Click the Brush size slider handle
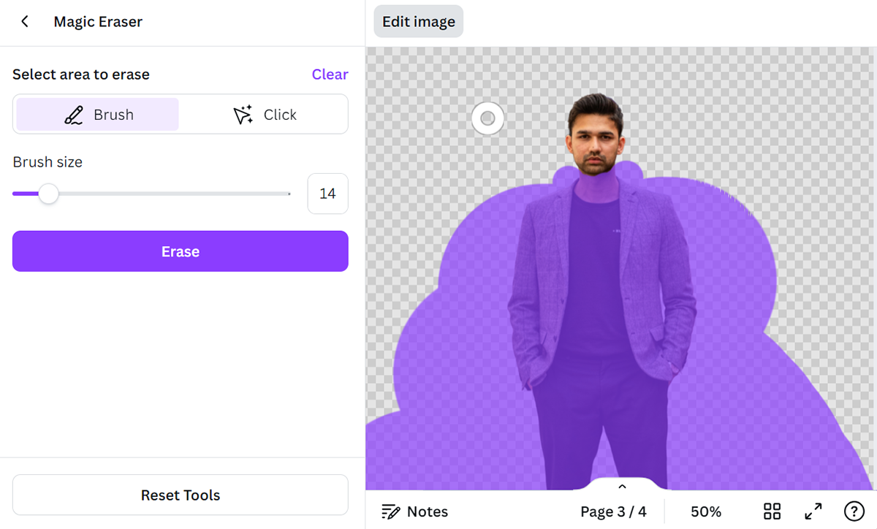The image size is (877, 529). [x=48, y=194]
